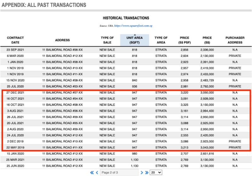The width and height of the screenshot is (252, 176).
Task: Sort by Type of Sale column
Action: click(x=107, y=40)
